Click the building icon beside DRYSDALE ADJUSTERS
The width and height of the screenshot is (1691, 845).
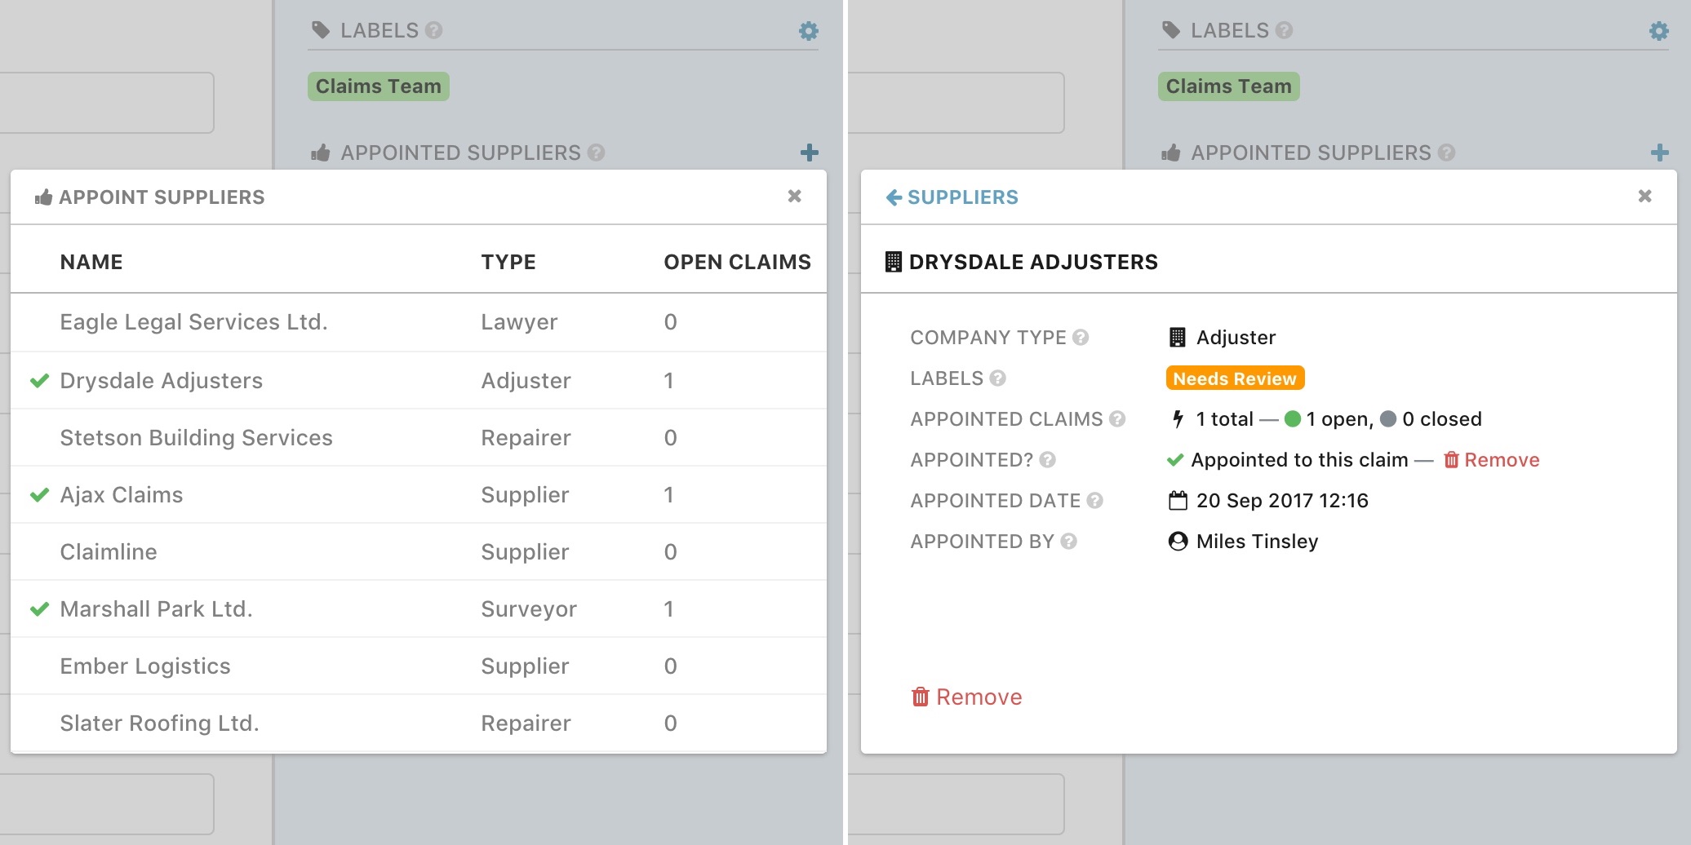(894, 261)
